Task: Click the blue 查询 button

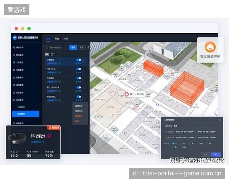Action: coord(73,48)
